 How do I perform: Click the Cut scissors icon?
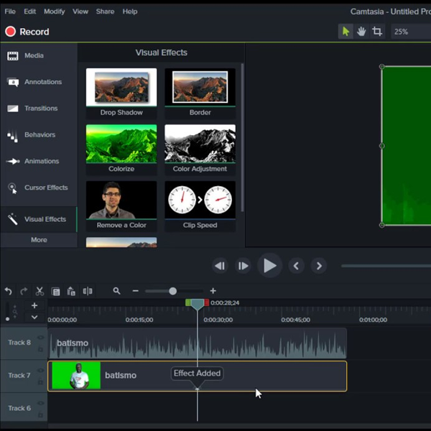pos(40,291)
